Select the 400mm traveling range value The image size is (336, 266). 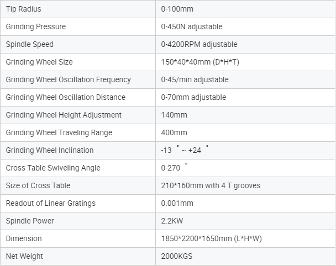click(174, 132)
